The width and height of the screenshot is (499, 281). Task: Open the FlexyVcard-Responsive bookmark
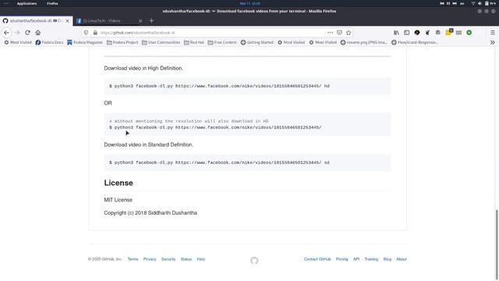pyautogui.click(x=415, y=42)
